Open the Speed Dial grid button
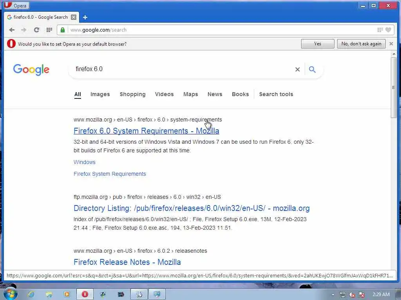The image size is (401, 300). [x=49, y=30]
